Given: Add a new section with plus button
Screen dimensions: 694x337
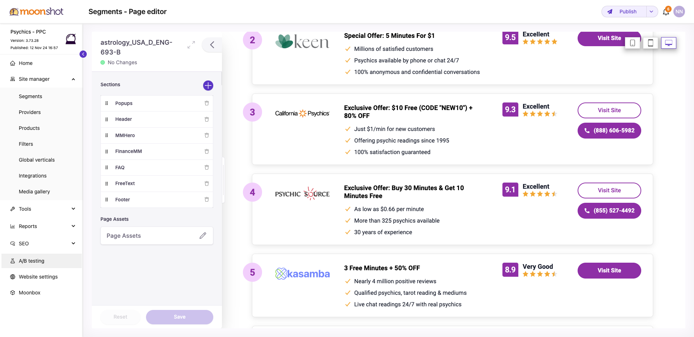Looking at the screenshot, I should 208,86.
